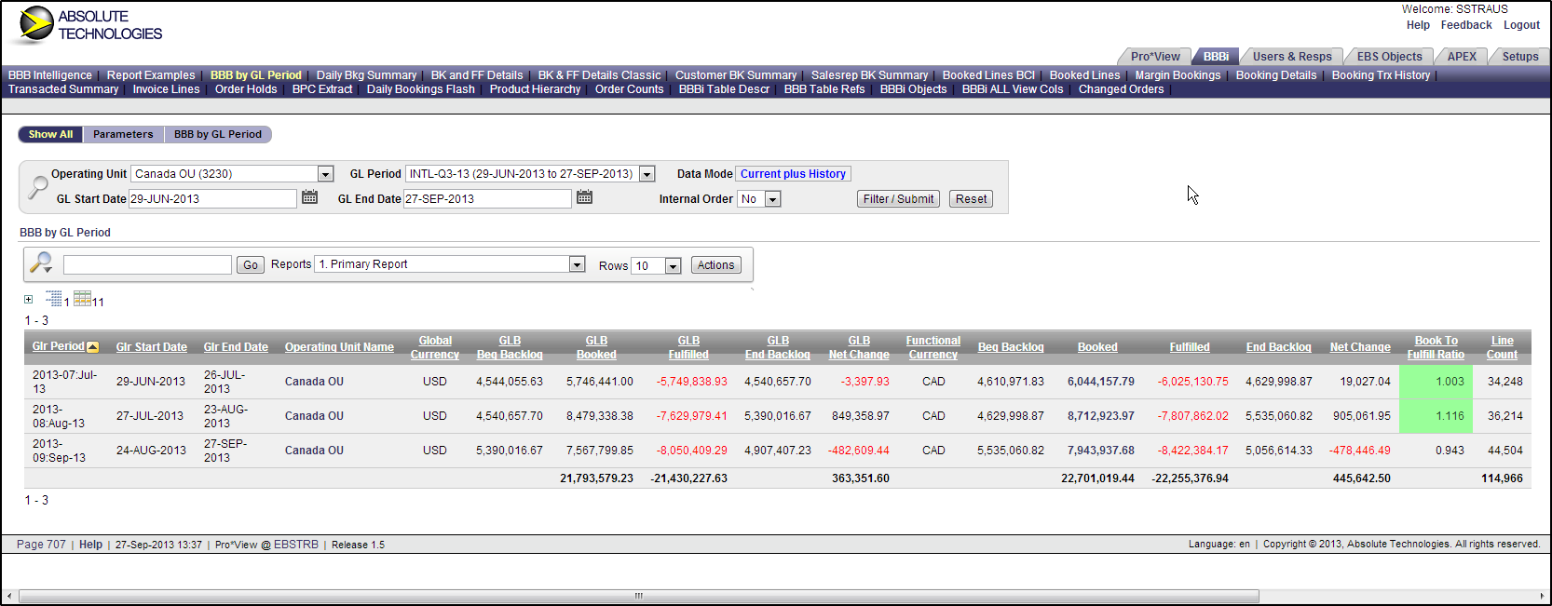The height and width of the screenshot is (606, 1552).
Task: Open the Reports selection dropdown
Action: click(577, 264)
